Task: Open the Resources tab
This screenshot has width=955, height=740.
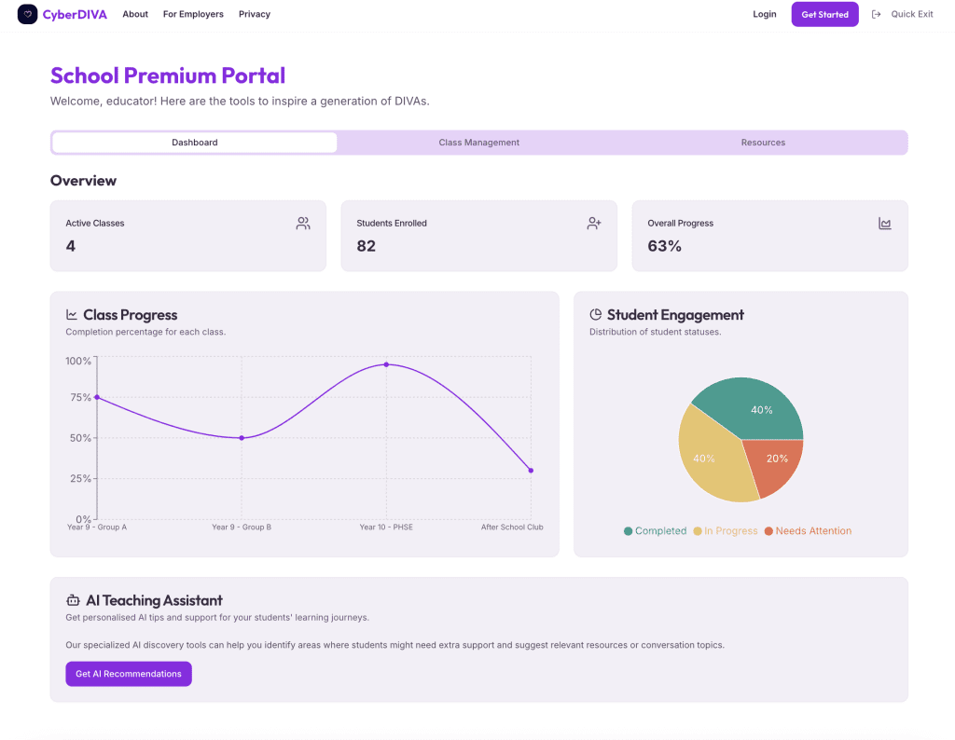Action: (763, 143)
